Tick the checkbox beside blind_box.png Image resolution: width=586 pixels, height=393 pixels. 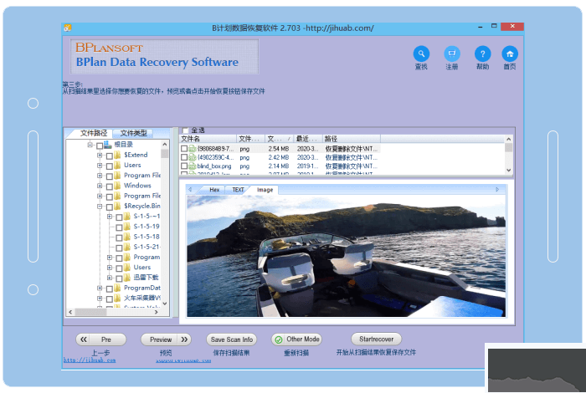point(184,166)
